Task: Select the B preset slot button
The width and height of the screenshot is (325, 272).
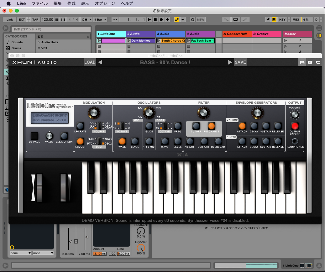Action: click(x=310, y=62)
